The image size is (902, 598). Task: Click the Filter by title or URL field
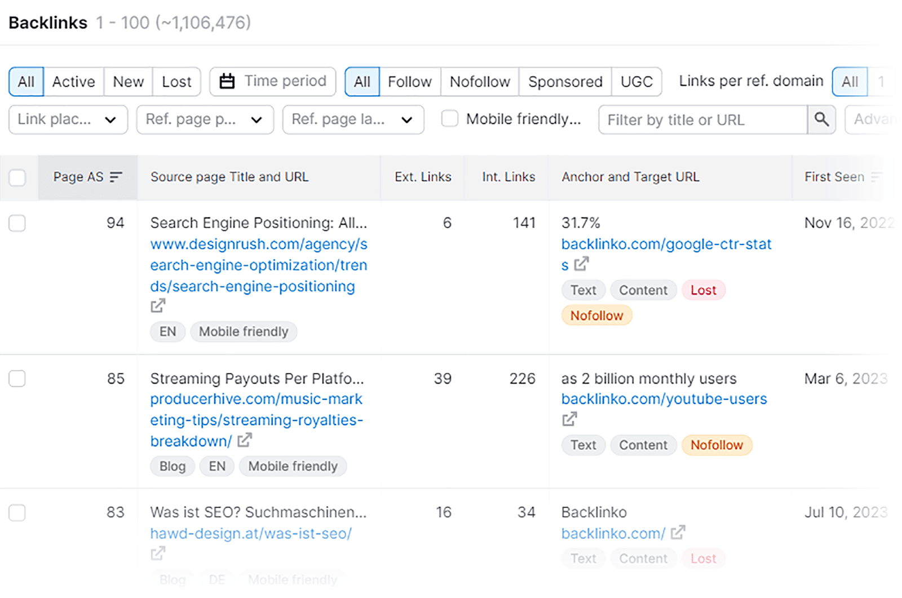[x=702, y=120]
